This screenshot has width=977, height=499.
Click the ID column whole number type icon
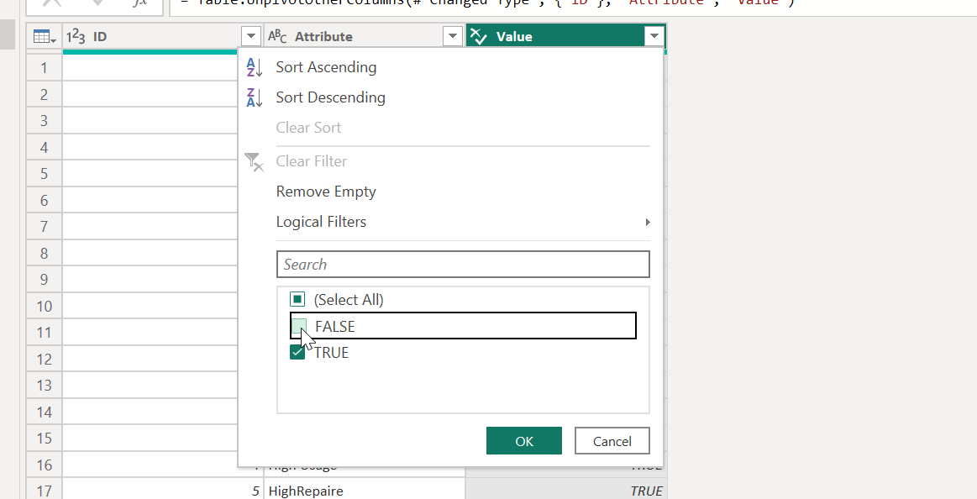(76, 37)
